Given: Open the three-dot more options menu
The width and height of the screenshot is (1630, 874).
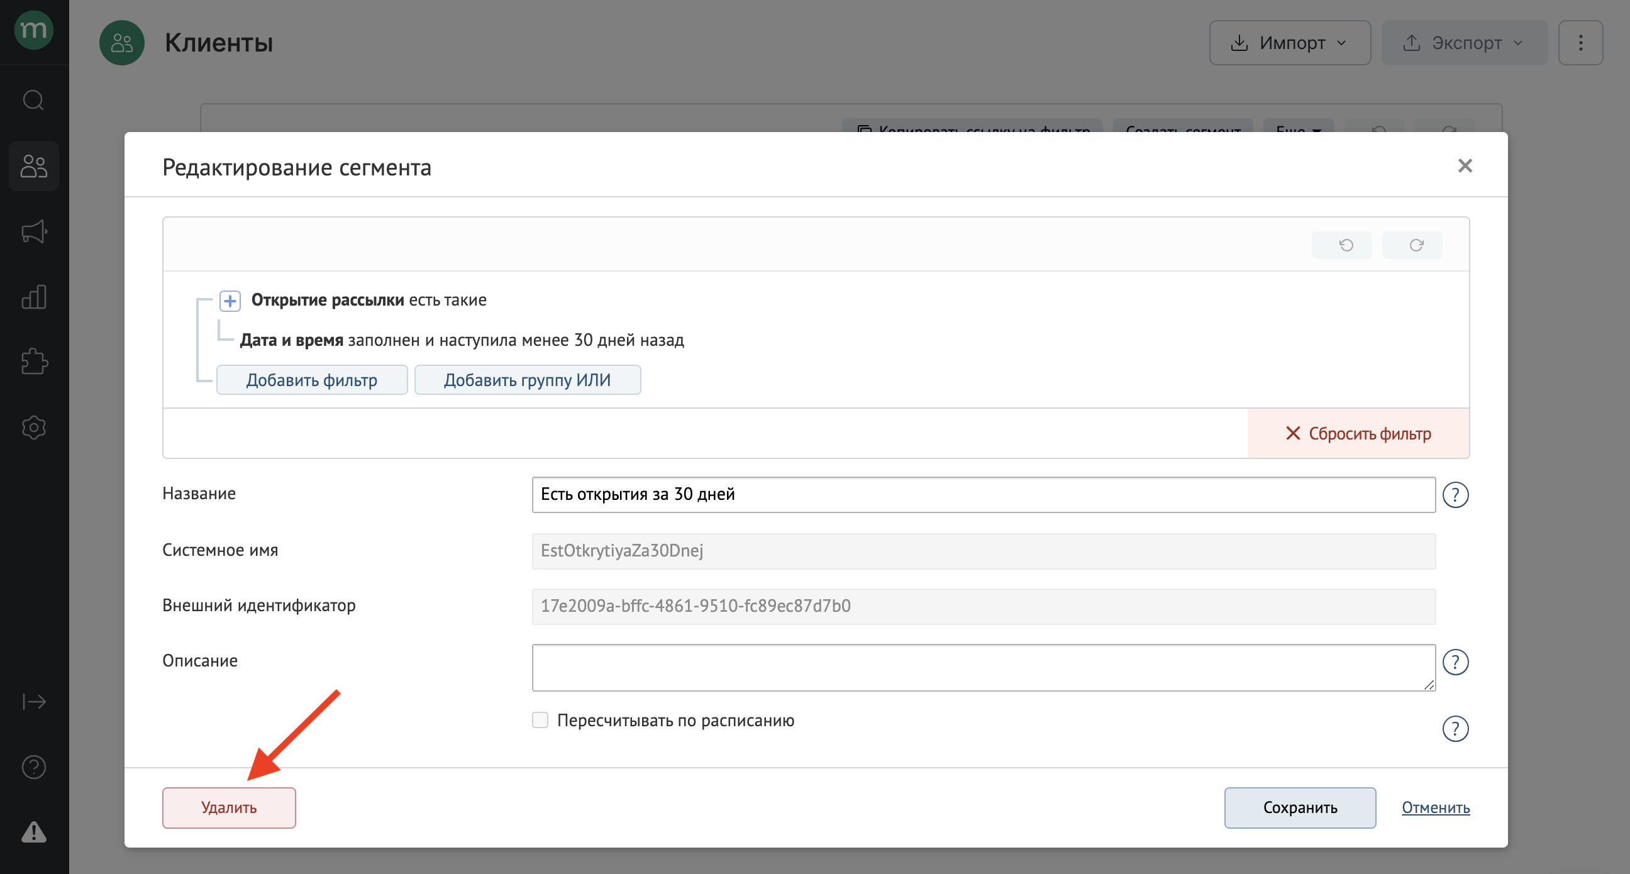Looking at the screenshot, I should 1580,42.
